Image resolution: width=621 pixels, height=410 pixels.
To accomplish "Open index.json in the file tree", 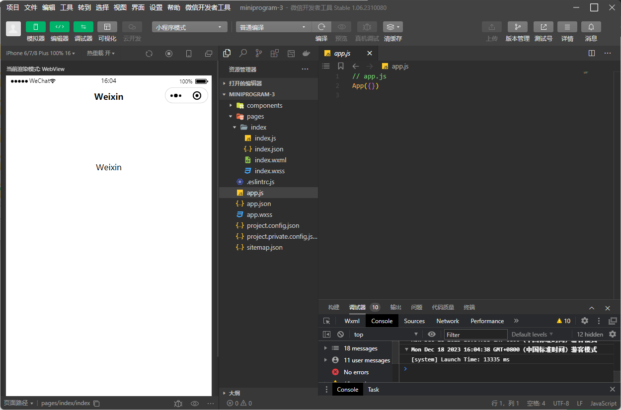I will (x=268, y=149).
